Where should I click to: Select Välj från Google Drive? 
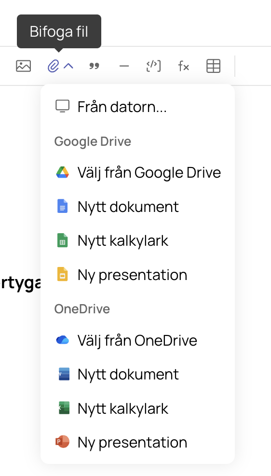point(137,172)
